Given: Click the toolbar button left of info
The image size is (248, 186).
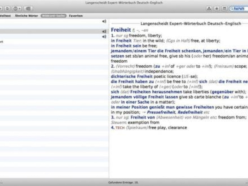Looking at the screenshot, I should (x=7, y=9).
